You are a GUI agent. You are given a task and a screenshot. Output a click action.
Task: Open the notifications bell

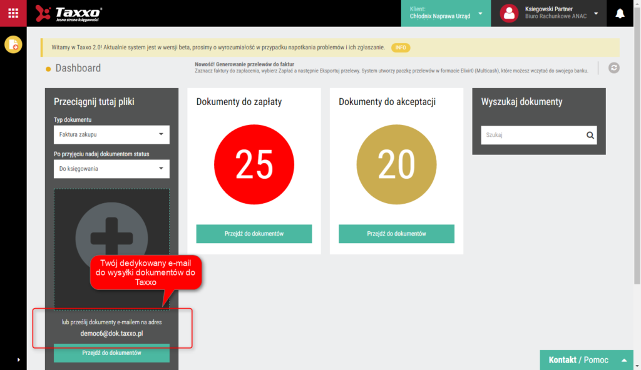coord(620,14)
